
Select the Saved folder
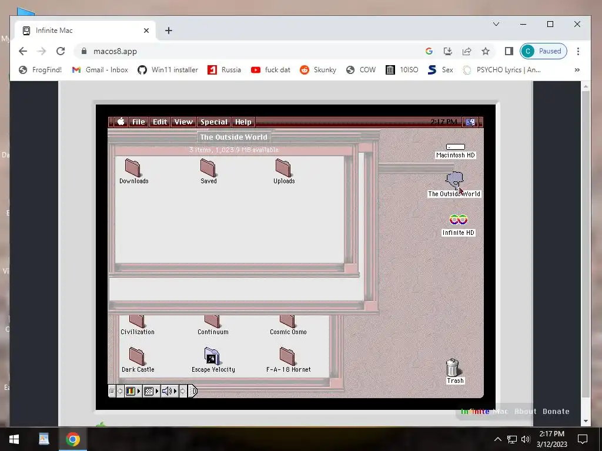(x=209, y=171)
